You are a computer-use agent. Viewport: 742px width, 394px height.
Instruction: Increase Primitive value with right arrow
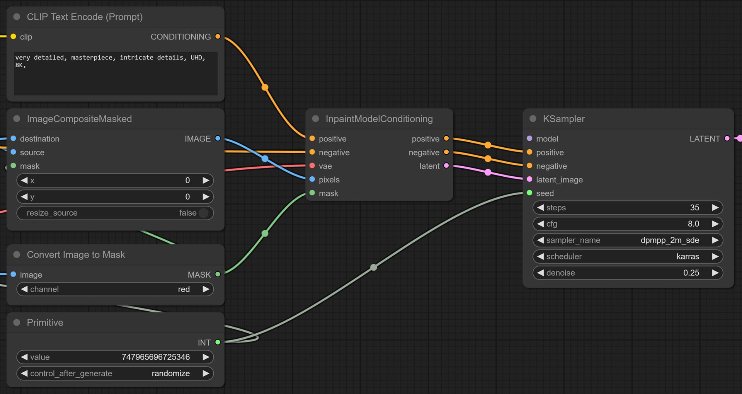pyautogui.click(x=206, y=357)
